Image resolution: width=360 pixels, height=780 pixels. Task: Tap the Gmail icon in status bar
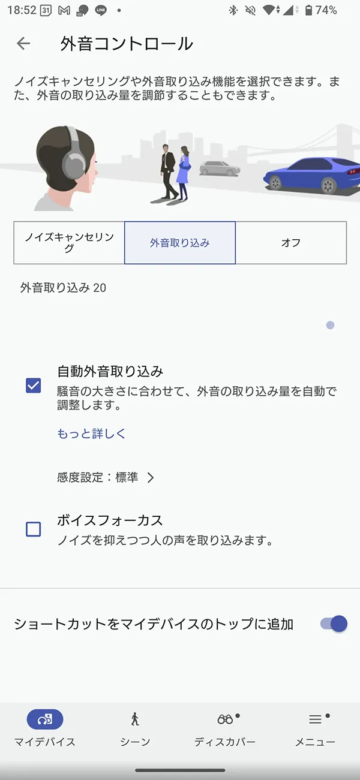coord(65,10)
